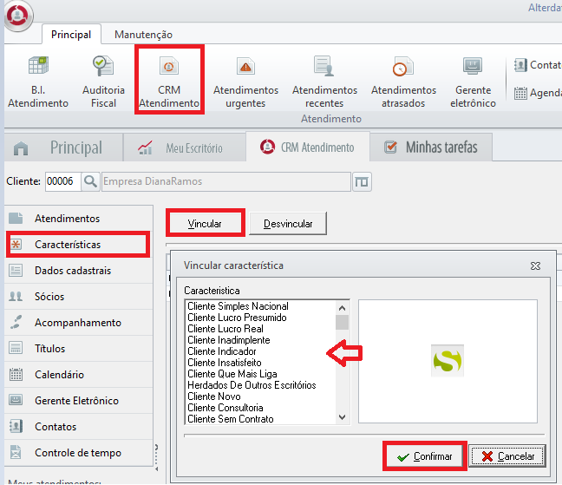Select Cliente Novo
This screenshot has width=562, height=485.
(214, 397)
